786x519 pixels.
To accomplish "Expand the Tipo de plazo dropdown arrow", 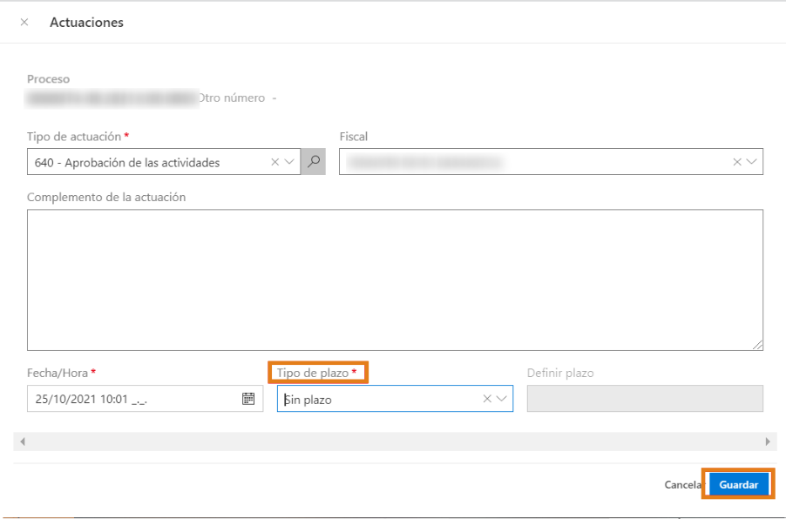I will point(502,399).
